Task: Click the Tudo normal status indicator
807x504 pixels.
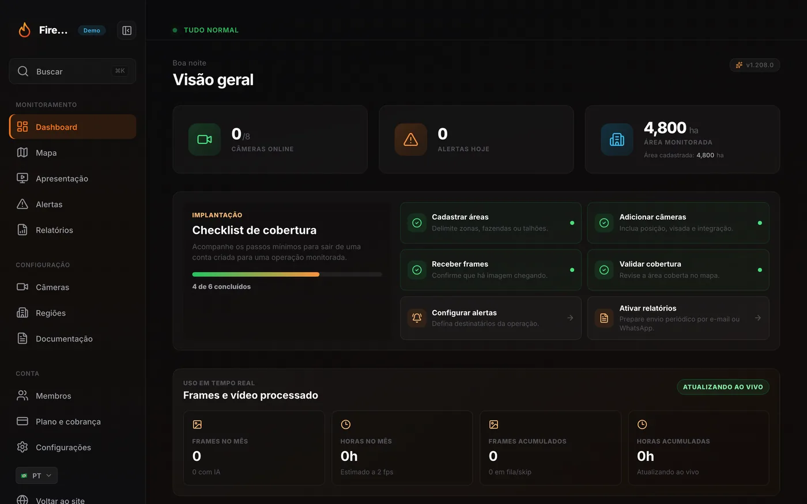Action: coord(205,30)
